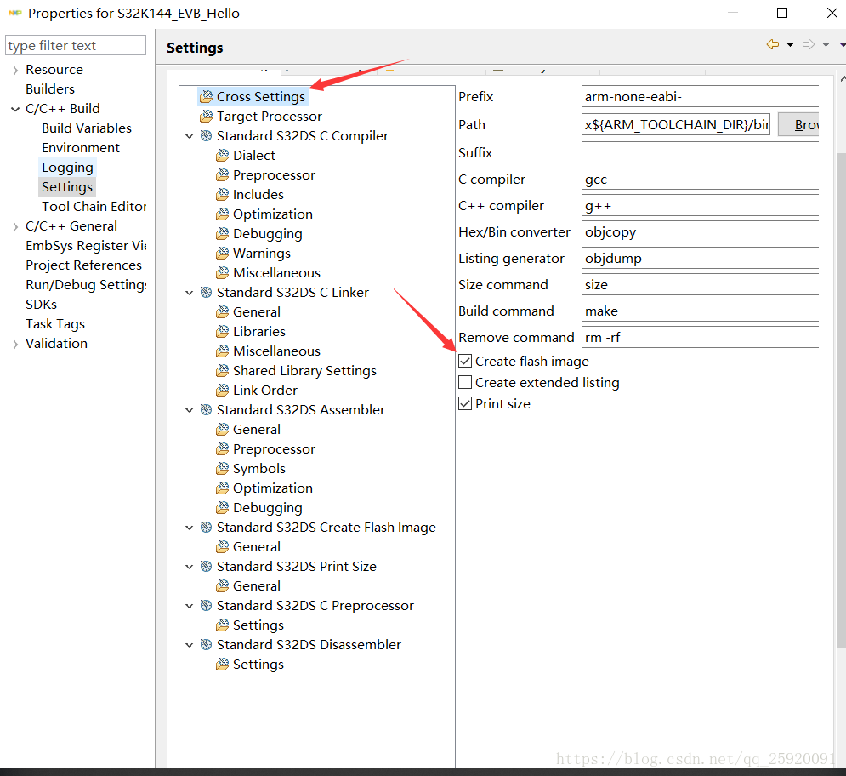Select compiler Optimization in the tool tree
The height and width of the screenshot is (776, 846).
tap(272, 214)
